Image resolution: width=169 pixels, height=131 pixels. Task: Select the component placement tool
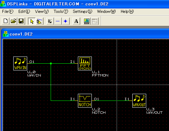click(x=39, y=21)
